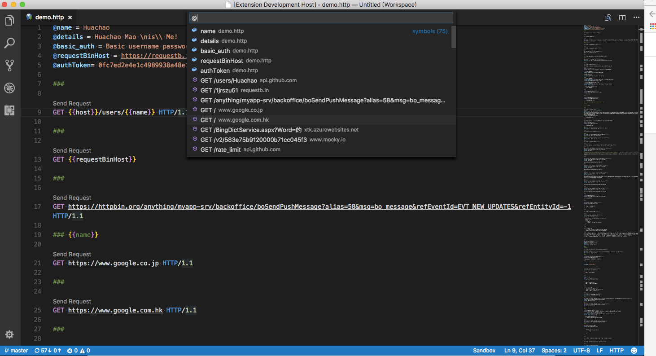Click the sync changes indicator in status bar
Screen dimensions: 656x356
(x=48, y=351)
